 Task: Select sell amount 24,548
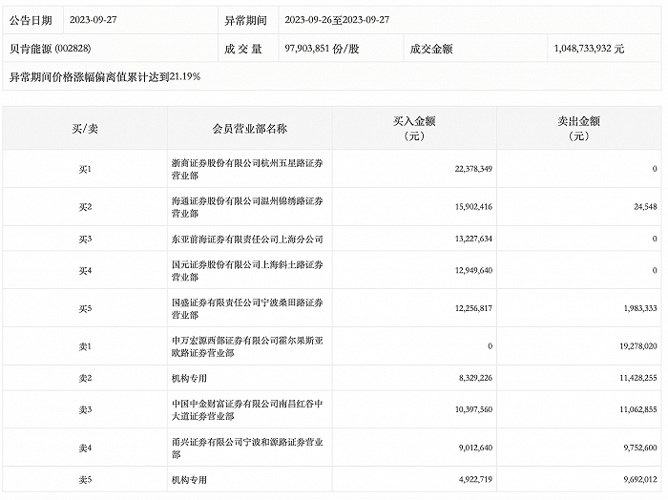click(645, 207)
